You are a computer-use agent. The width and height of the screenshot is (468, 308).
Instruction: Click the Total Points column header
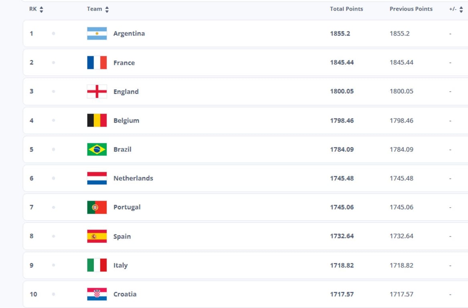[x=346, y=9]
